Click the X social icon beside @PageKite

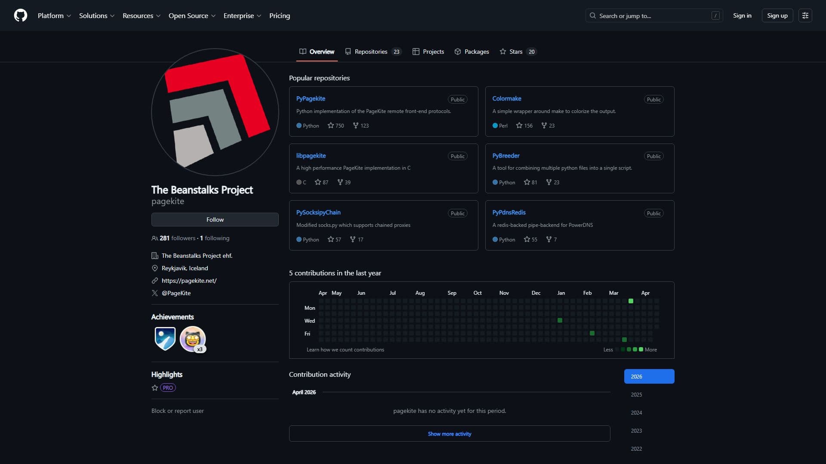tap(155, 293)
